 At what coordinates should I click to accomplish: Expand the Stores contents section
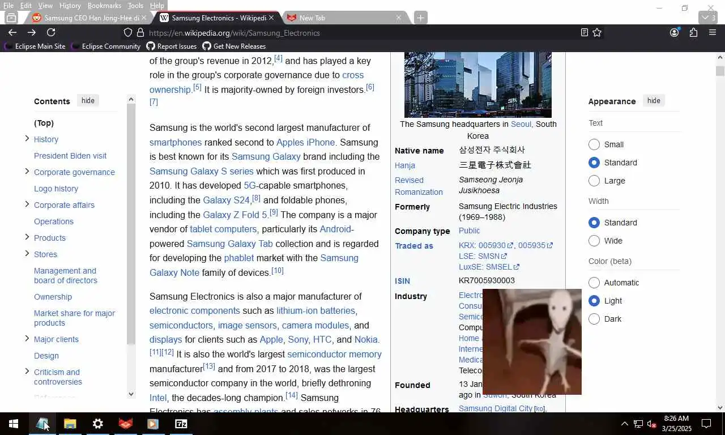pyautogui.click(x=27, y=254)
